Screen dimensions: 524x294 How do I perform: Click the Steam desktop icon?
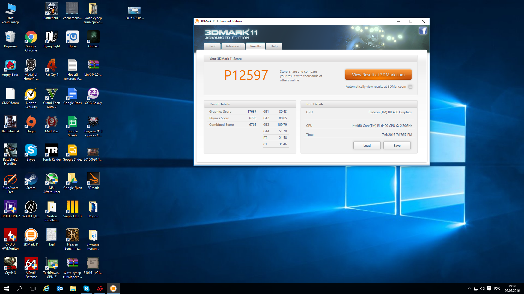31,180
